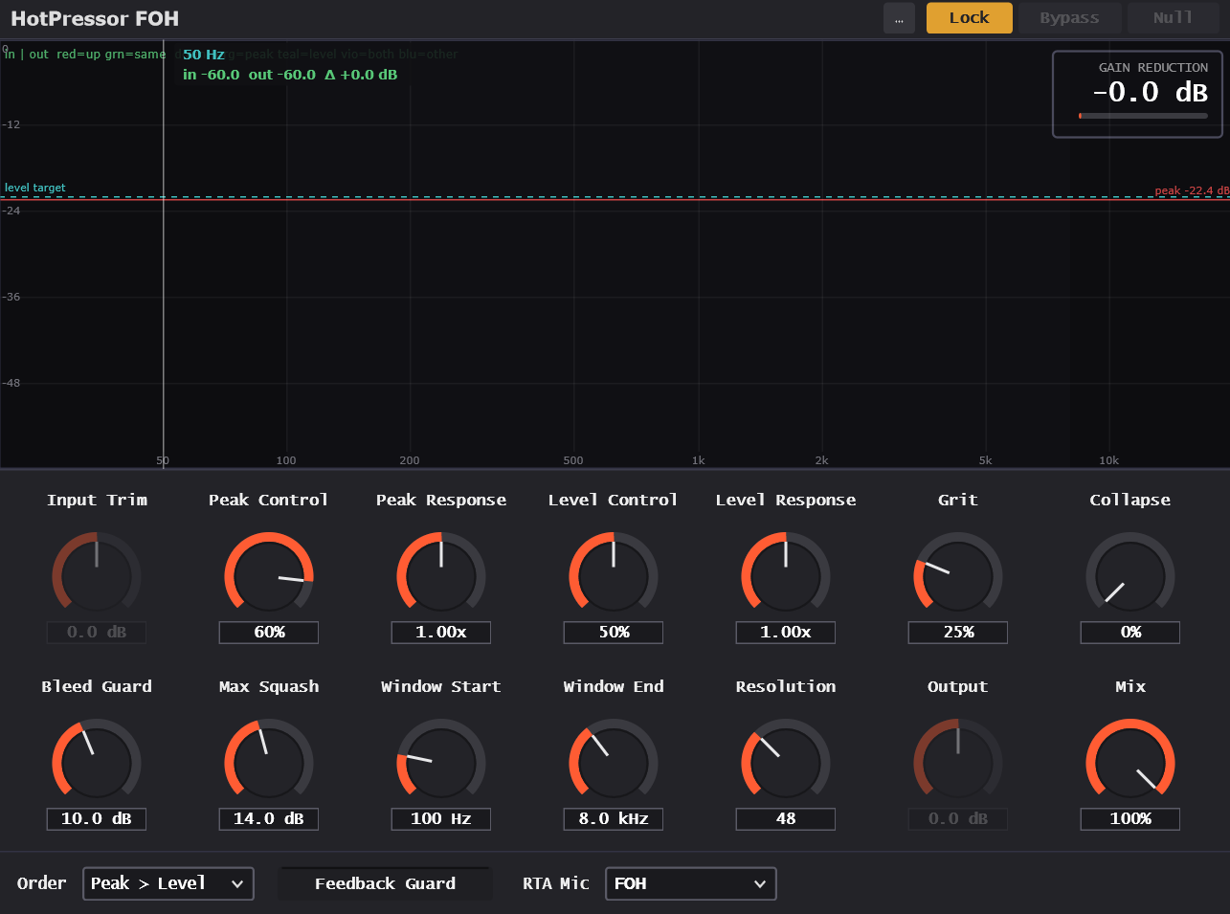The width and height of the screenshot is (1230, 914).
Task: Click the -36 dB axis label
Action: tap(11, 297)
